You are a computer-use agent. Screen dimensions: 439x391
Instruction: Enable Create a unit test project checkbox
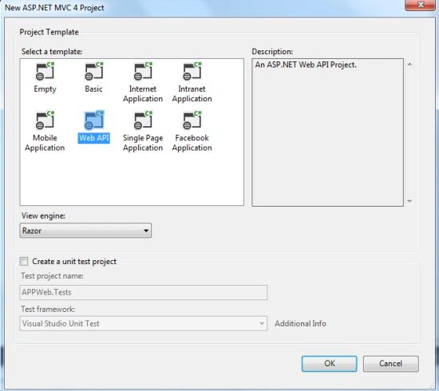[24, 262]
